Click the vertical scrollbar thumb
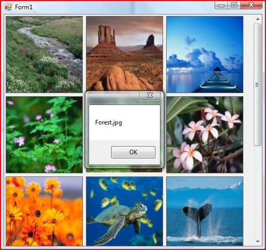 coord(257,85)
